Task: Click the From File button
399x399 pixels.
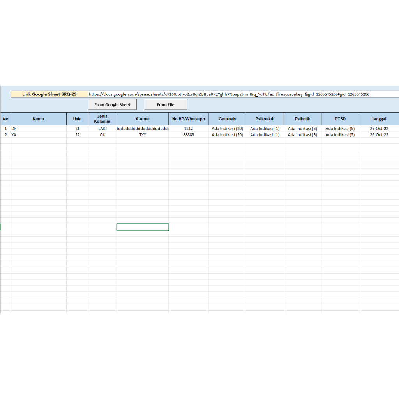Action: coord(165,104)
